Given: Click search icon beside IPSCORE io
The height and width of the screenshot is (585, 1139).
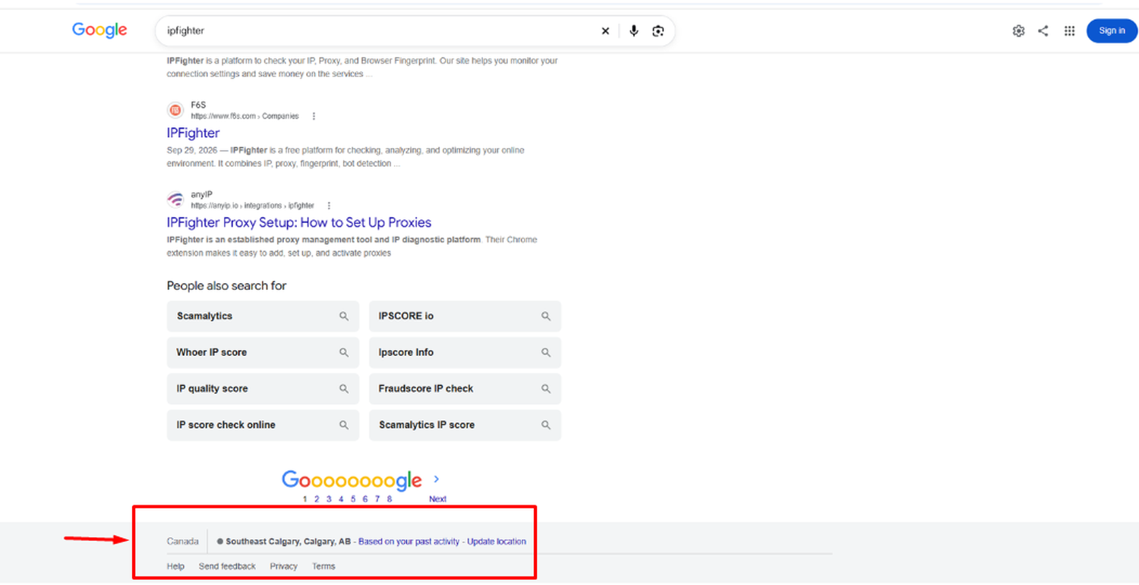Looking at the screenshot, I should click(546, 316).
